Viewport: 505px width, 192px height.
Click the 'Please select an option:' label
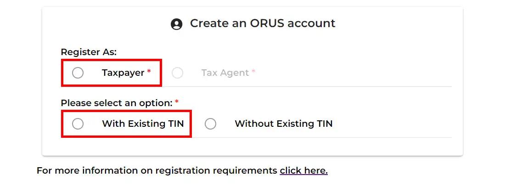117,103
